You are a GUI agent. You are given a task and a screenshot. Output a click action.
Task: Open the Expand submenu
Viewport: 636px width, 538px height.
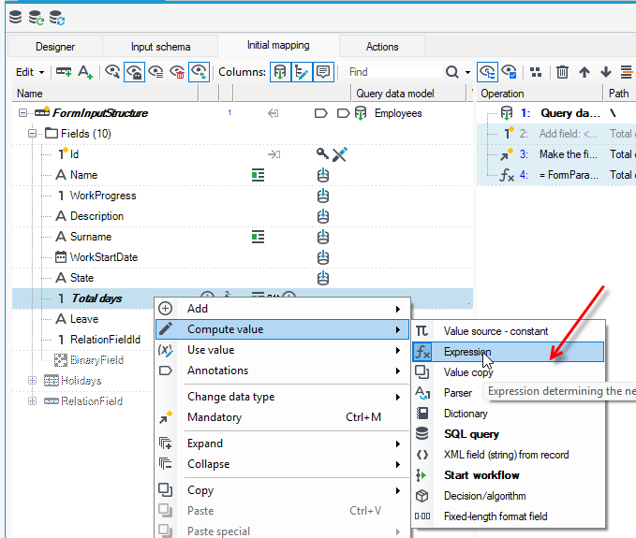click(282, 443)
